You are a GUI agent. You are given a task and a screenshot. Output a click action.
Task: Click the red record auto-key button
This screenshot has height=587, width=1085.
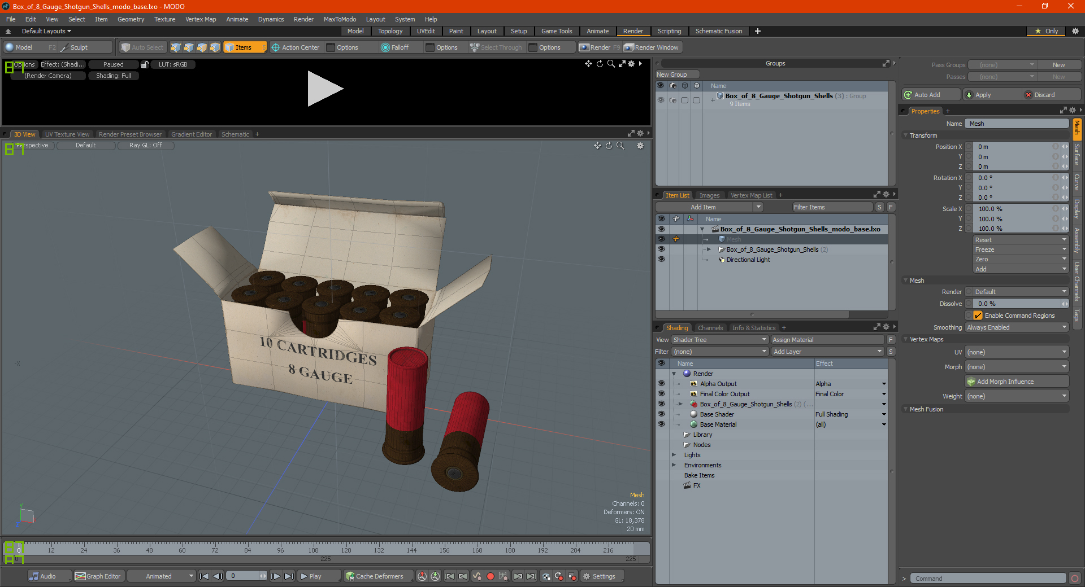coord(491,576)
